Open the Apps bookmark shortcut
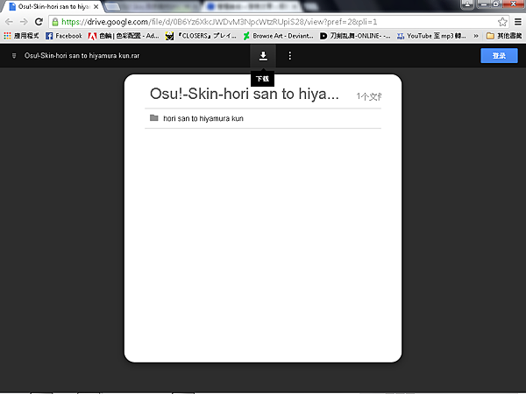Image resolution: width=526 pixels, height=394 pixels. (x=21, y=36)
